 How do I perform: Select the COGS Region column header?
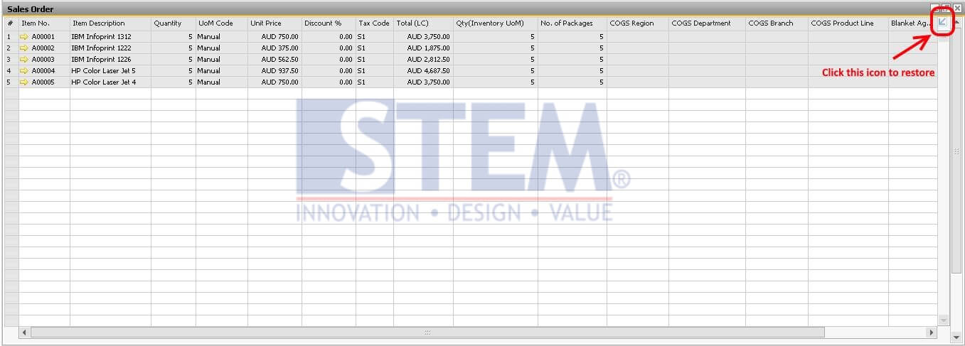(637, 23)
